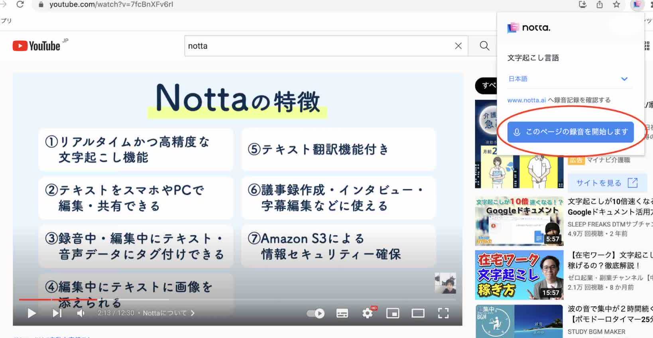
Task: Open the Notta extension icon in the toolbar
Action: (637, 4)
